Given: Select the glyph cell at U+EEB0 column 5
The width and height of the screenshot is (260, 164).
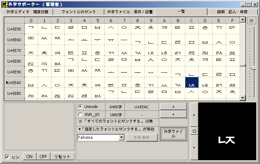Looking at the screenshot, I should pos(98,93).
